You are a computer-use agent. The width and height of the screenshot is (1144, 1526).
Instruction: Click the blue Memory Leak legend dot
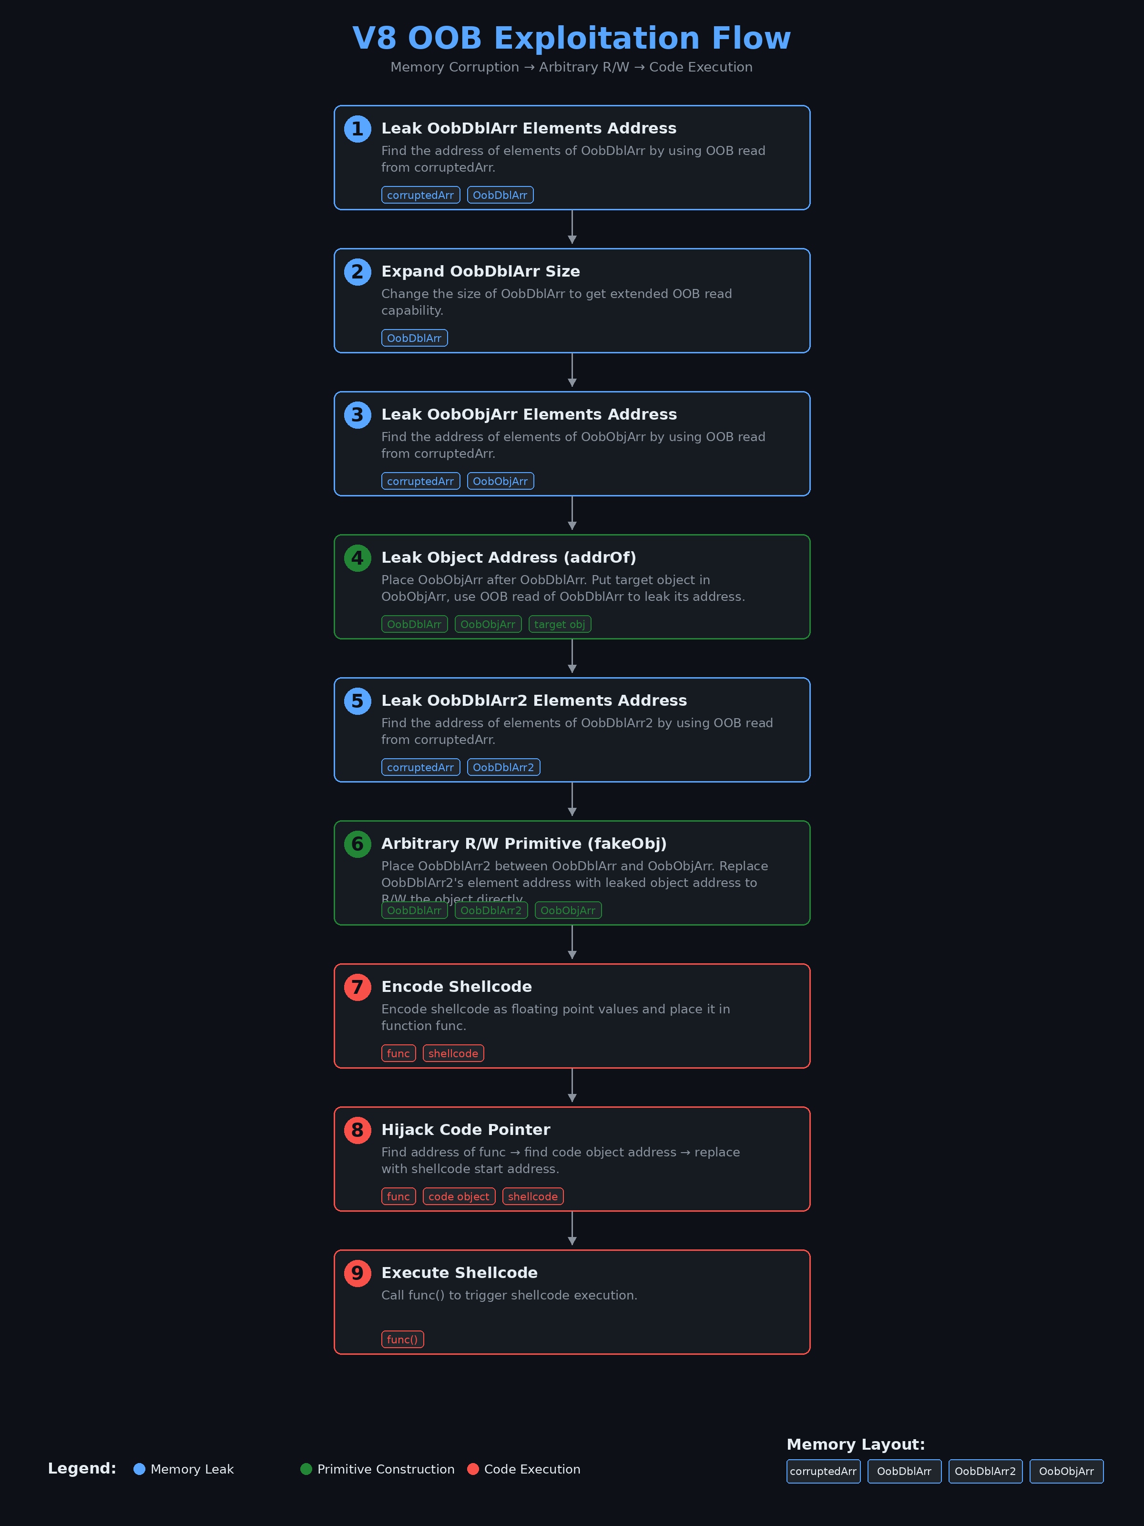(x=139, y=1469)
